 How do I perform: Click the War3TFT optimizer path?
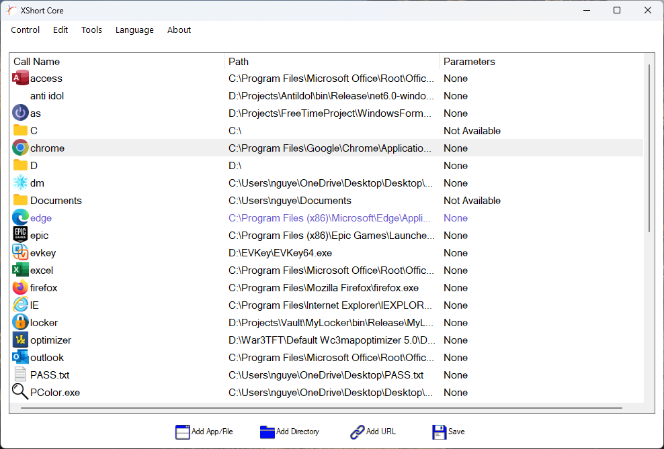pos(331,340)
